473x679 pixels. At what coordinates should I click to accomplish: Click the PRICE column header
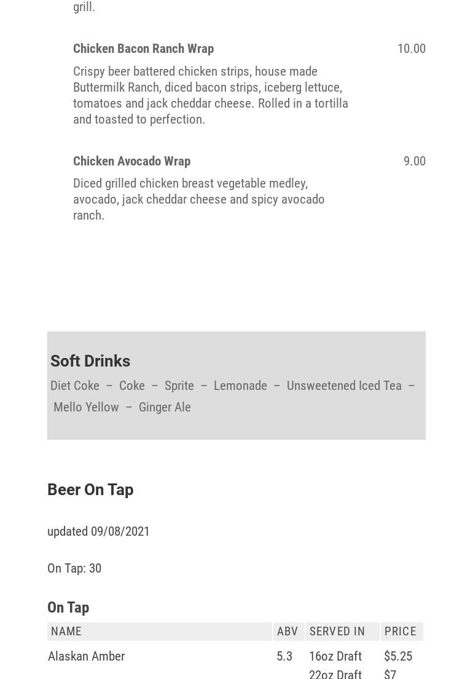click(401, 632)
